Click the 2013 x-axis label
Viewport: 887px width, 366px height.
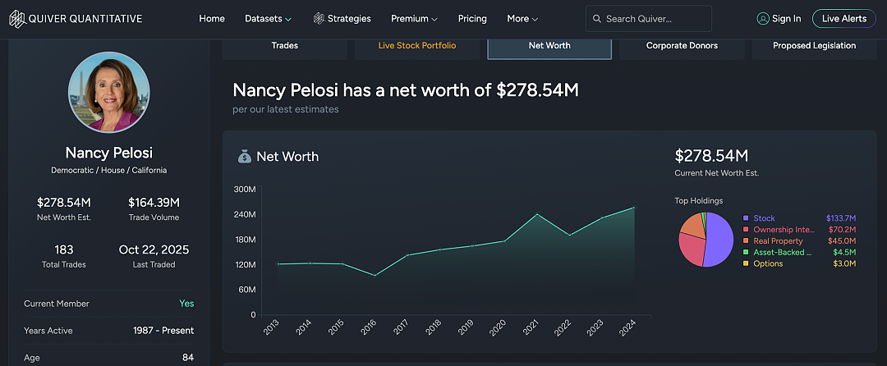[270, 328]
